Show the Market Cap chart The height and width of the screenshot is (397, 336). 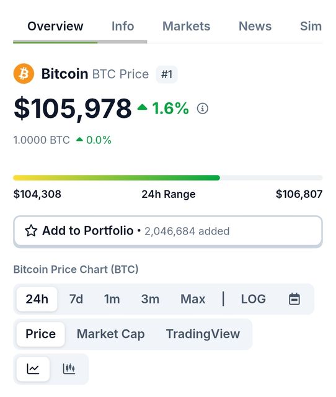point(111,334)
